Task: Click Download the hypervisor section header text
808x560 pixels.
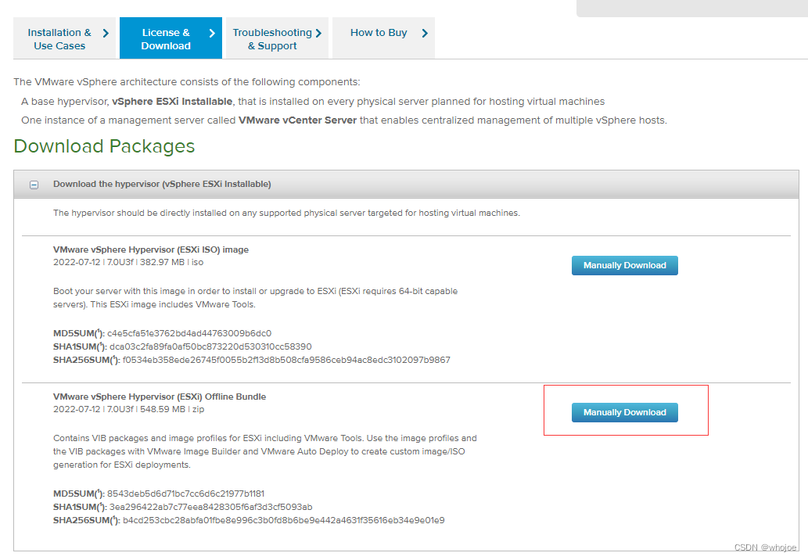Action: [162, 184]
